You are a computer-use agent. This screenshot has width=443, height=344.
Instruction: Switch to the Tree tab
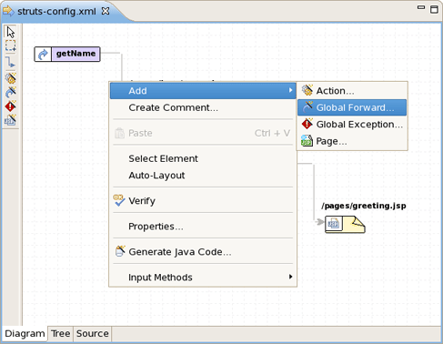click(x=60, y=334)
